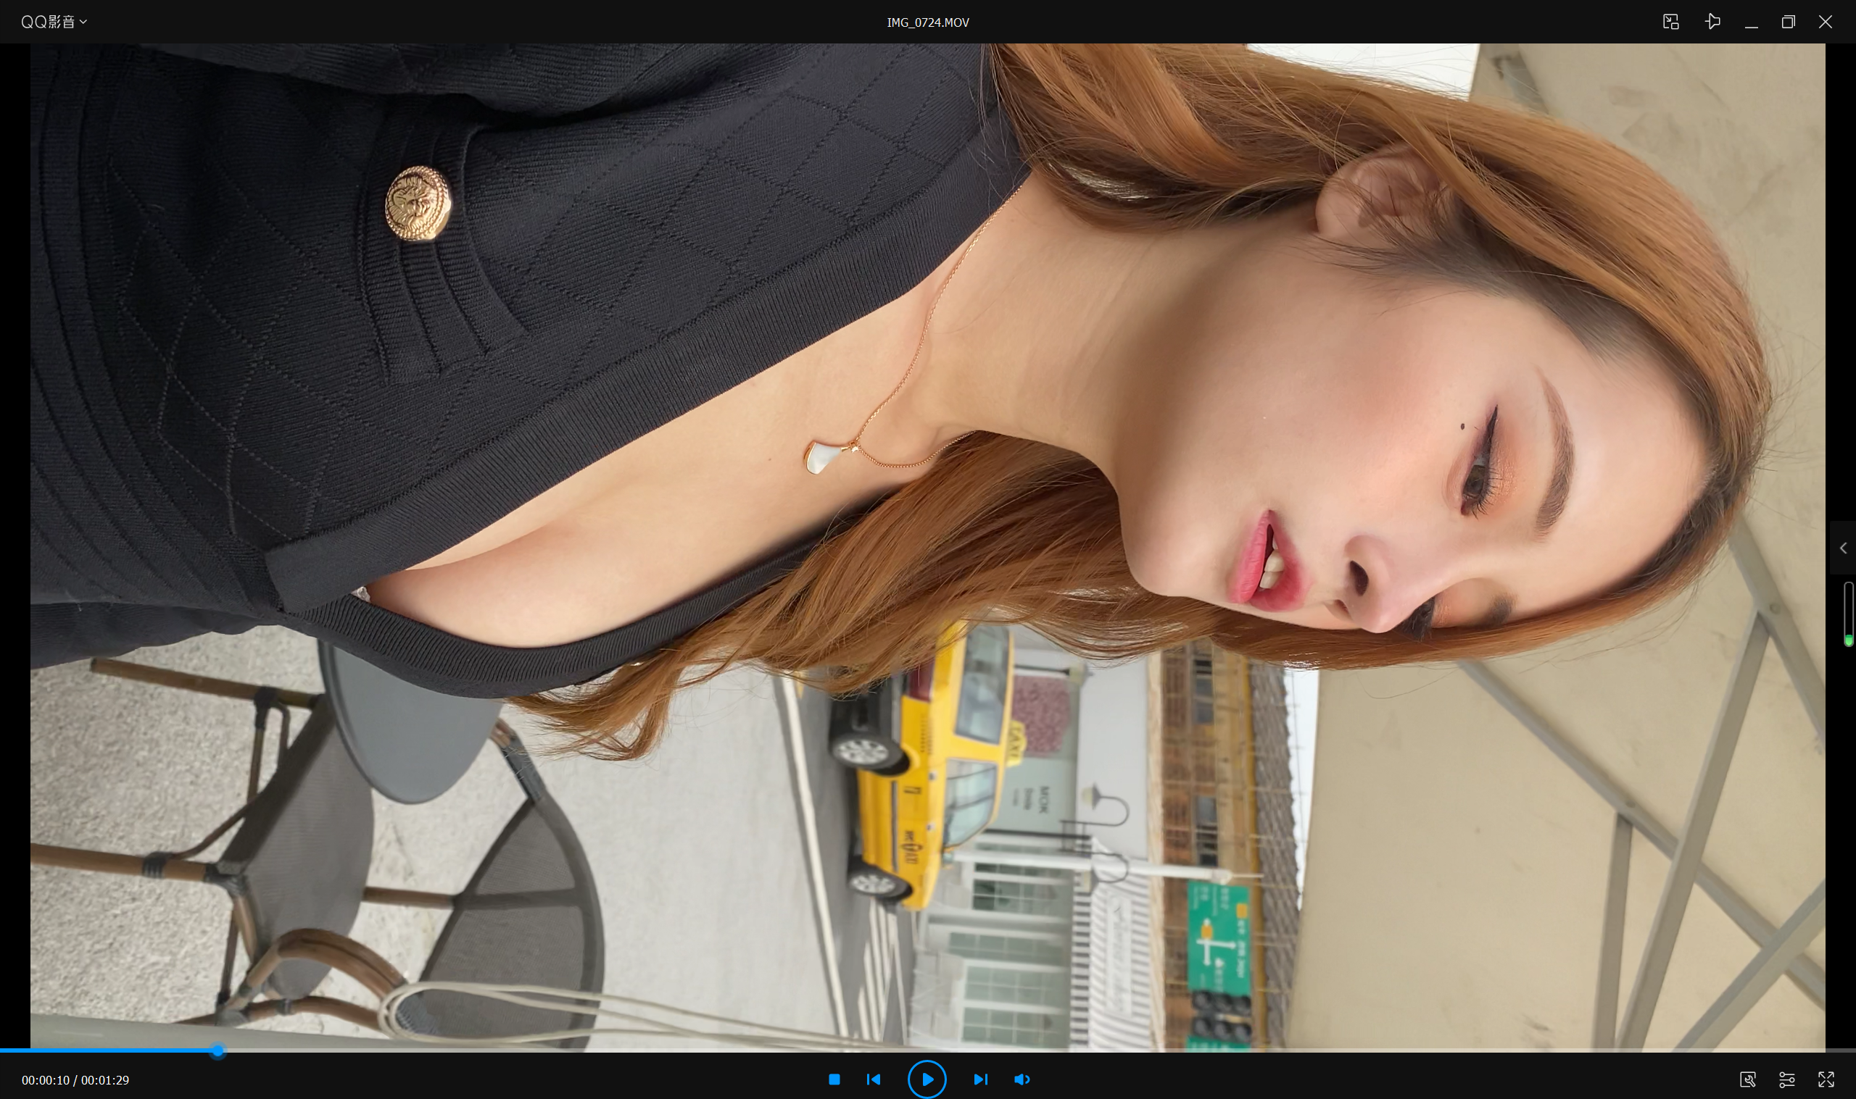Adjust the vertical volume indicator at right edge
Image resolution: width=1856 pixels, height=1099 pixels.
point(1848,614)
